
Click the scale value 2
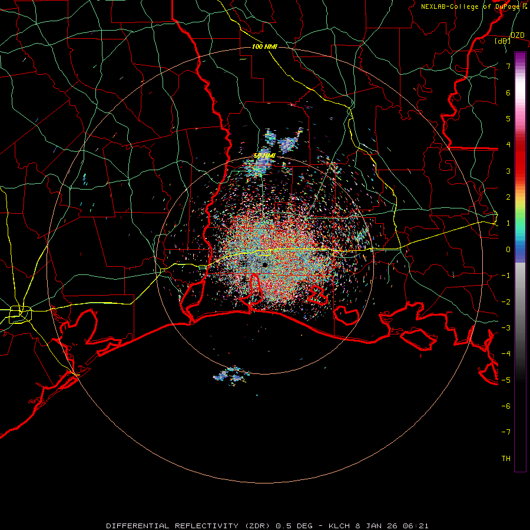508,197
